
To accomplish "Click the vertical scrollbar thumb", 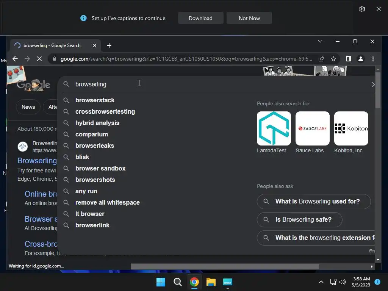I will pyautogui.click(x=378, y=90).
